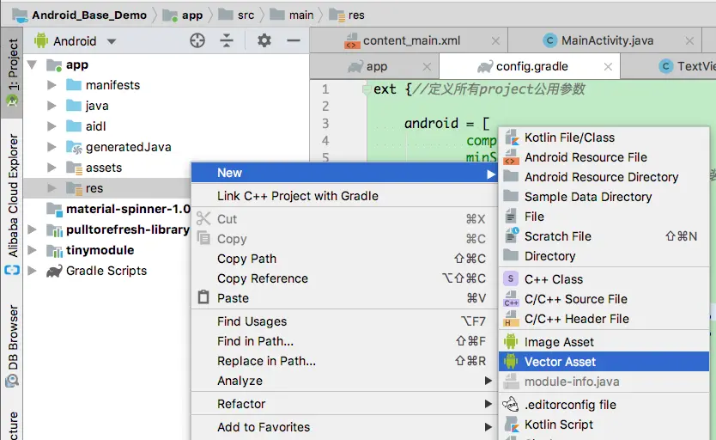716x440 pixels.
Task: Click the Gradle Scripts elephant icon
Action: click(x=54, y=271)
